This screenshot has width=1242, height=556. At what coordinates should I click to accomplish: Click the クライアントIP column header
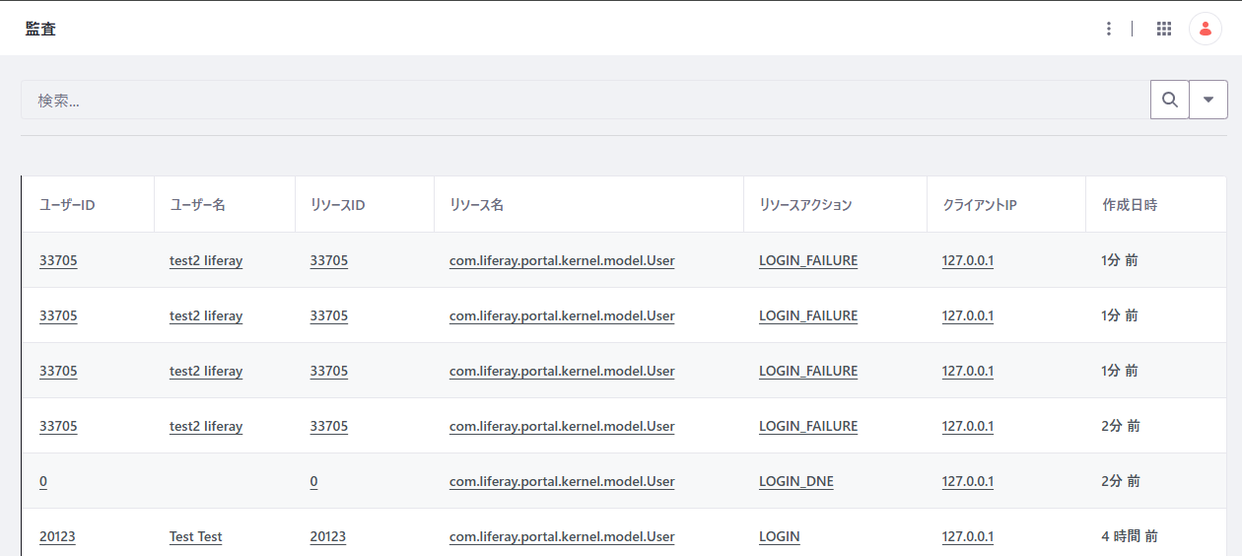pyautogui.click(x=980, y=205)
